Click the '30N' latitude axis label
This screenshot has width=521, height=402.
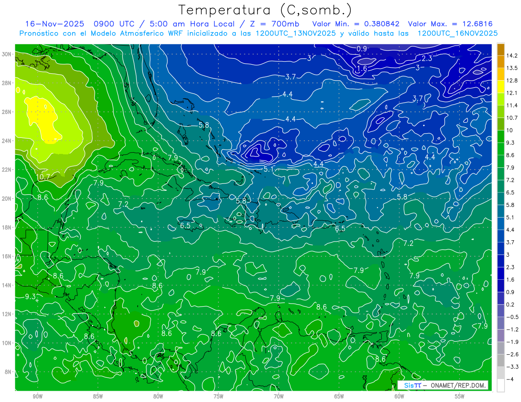tap(7, 54)
